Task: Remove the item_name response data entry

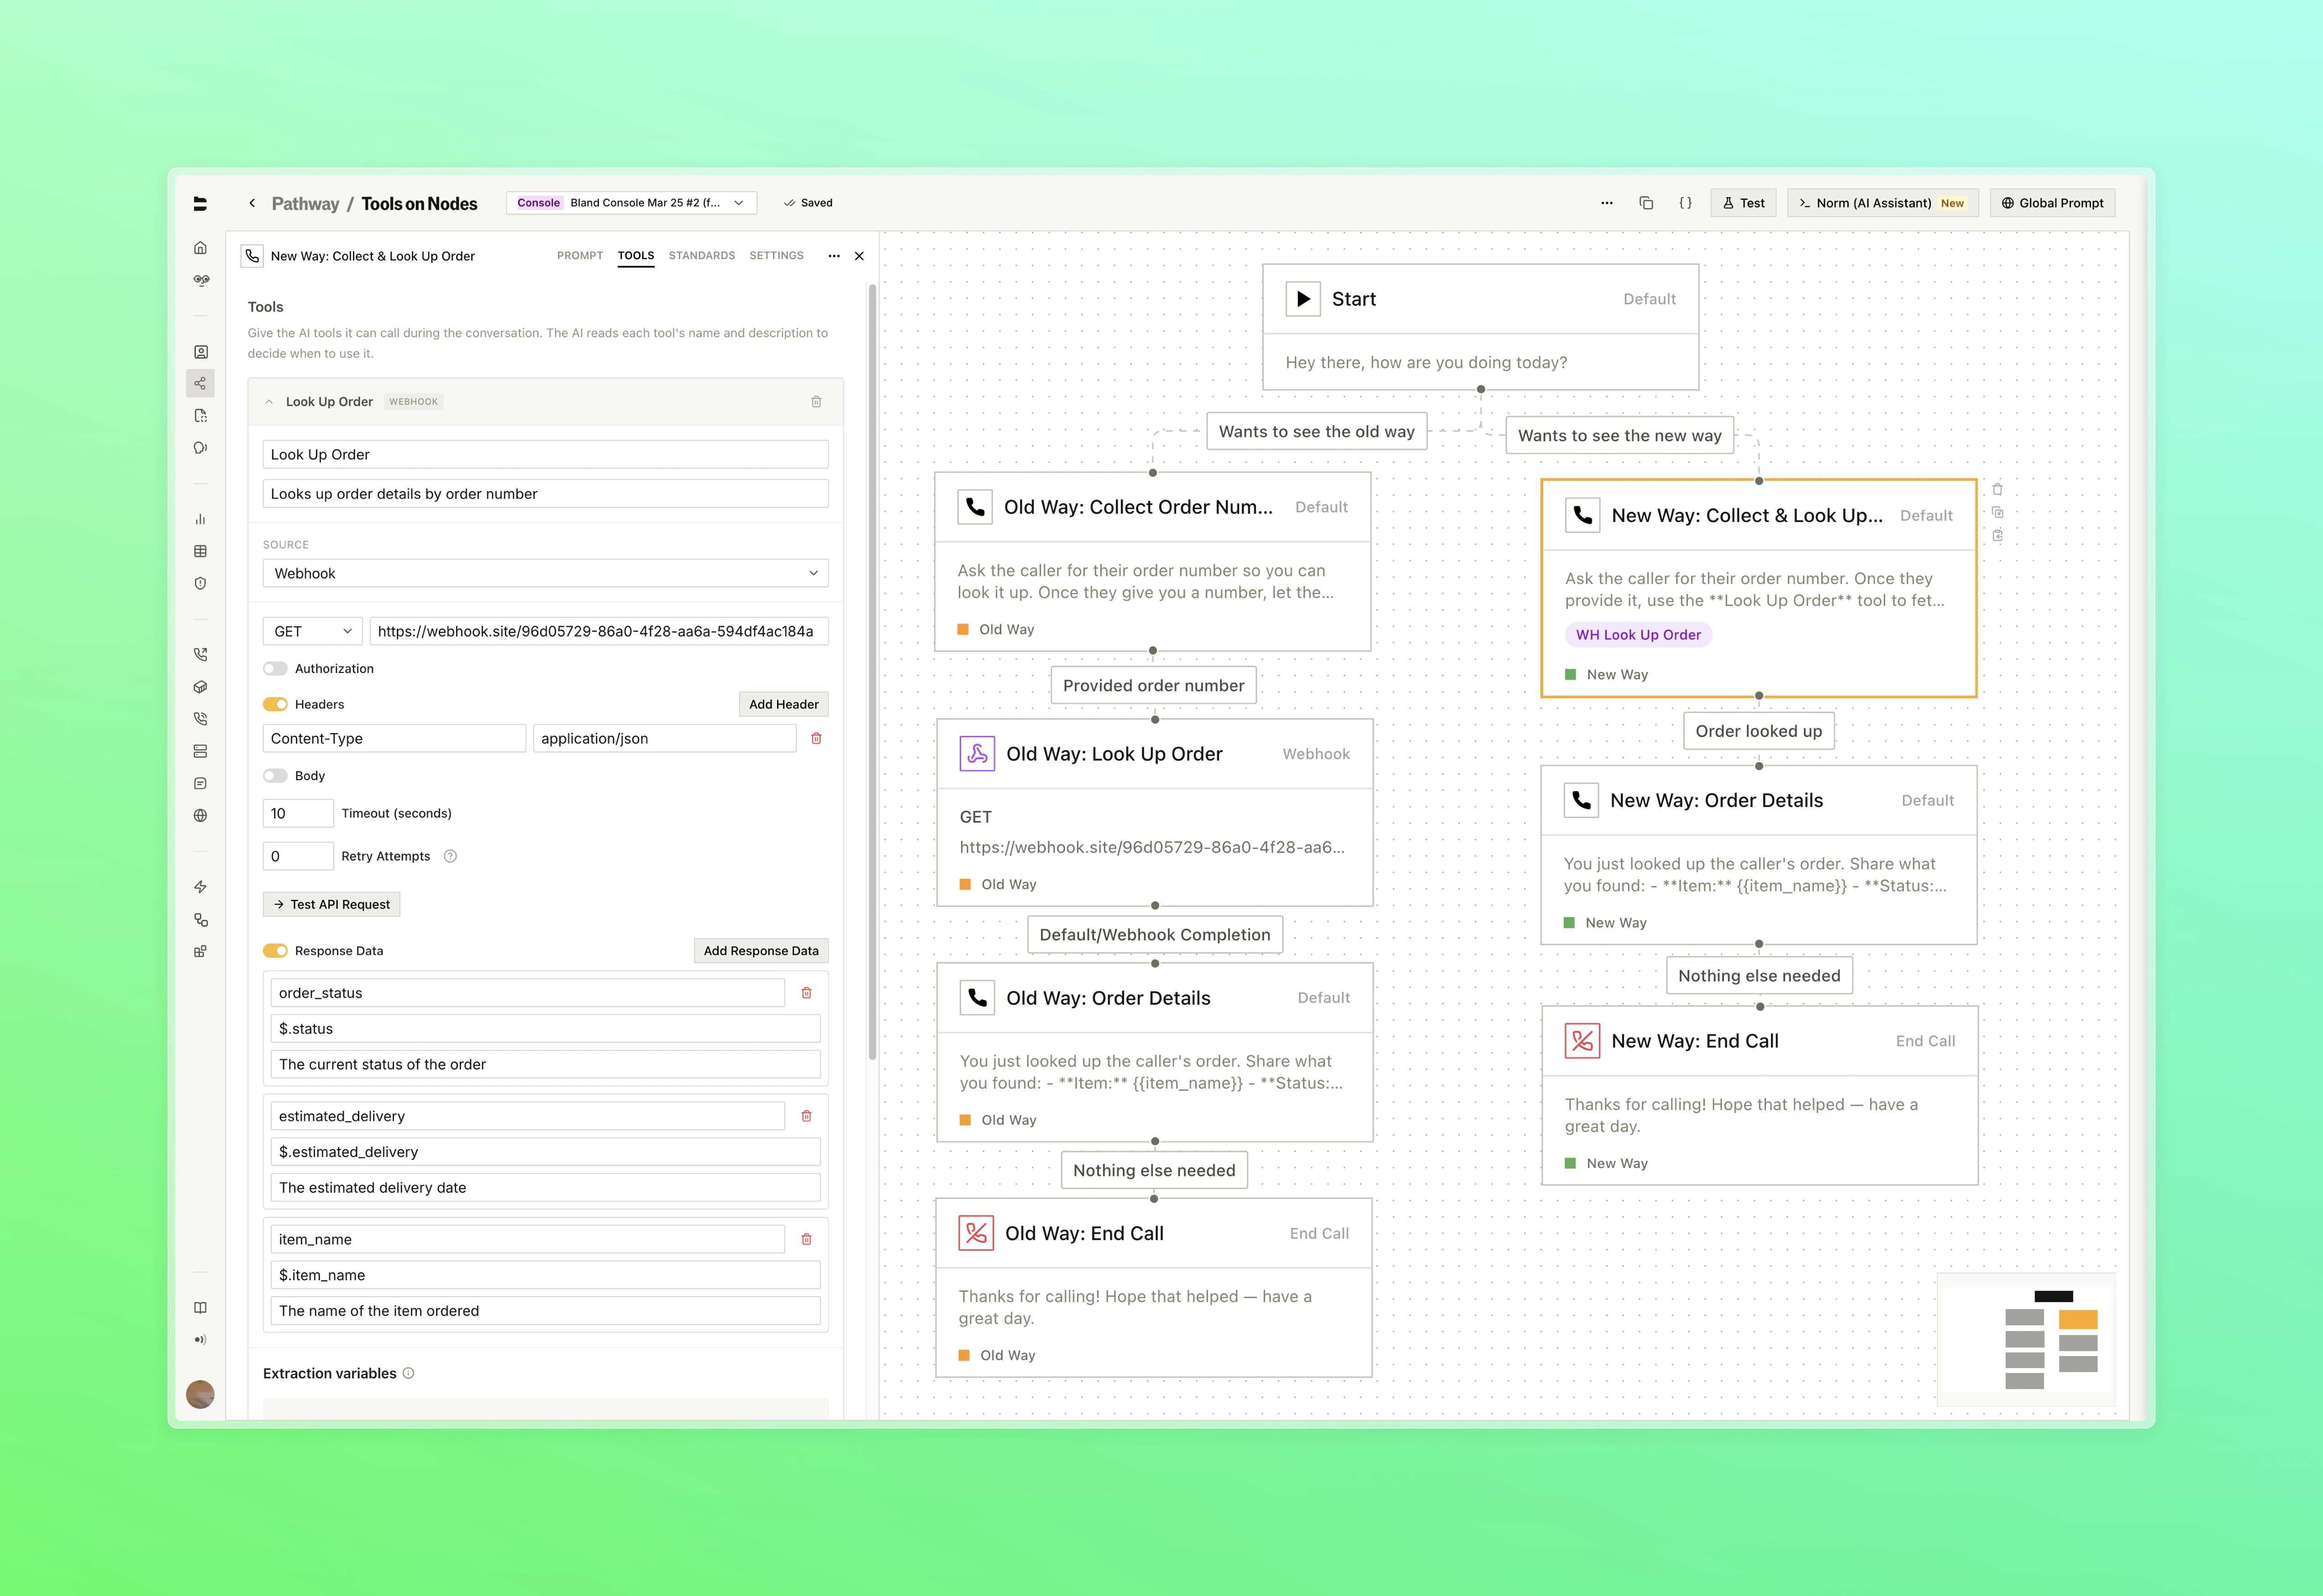Action: [806, 1239]
